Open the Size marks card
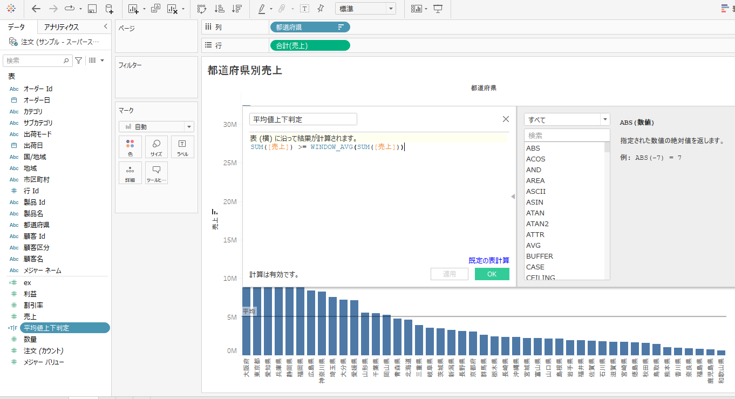 pyautogui.click(x=156, y=147)
